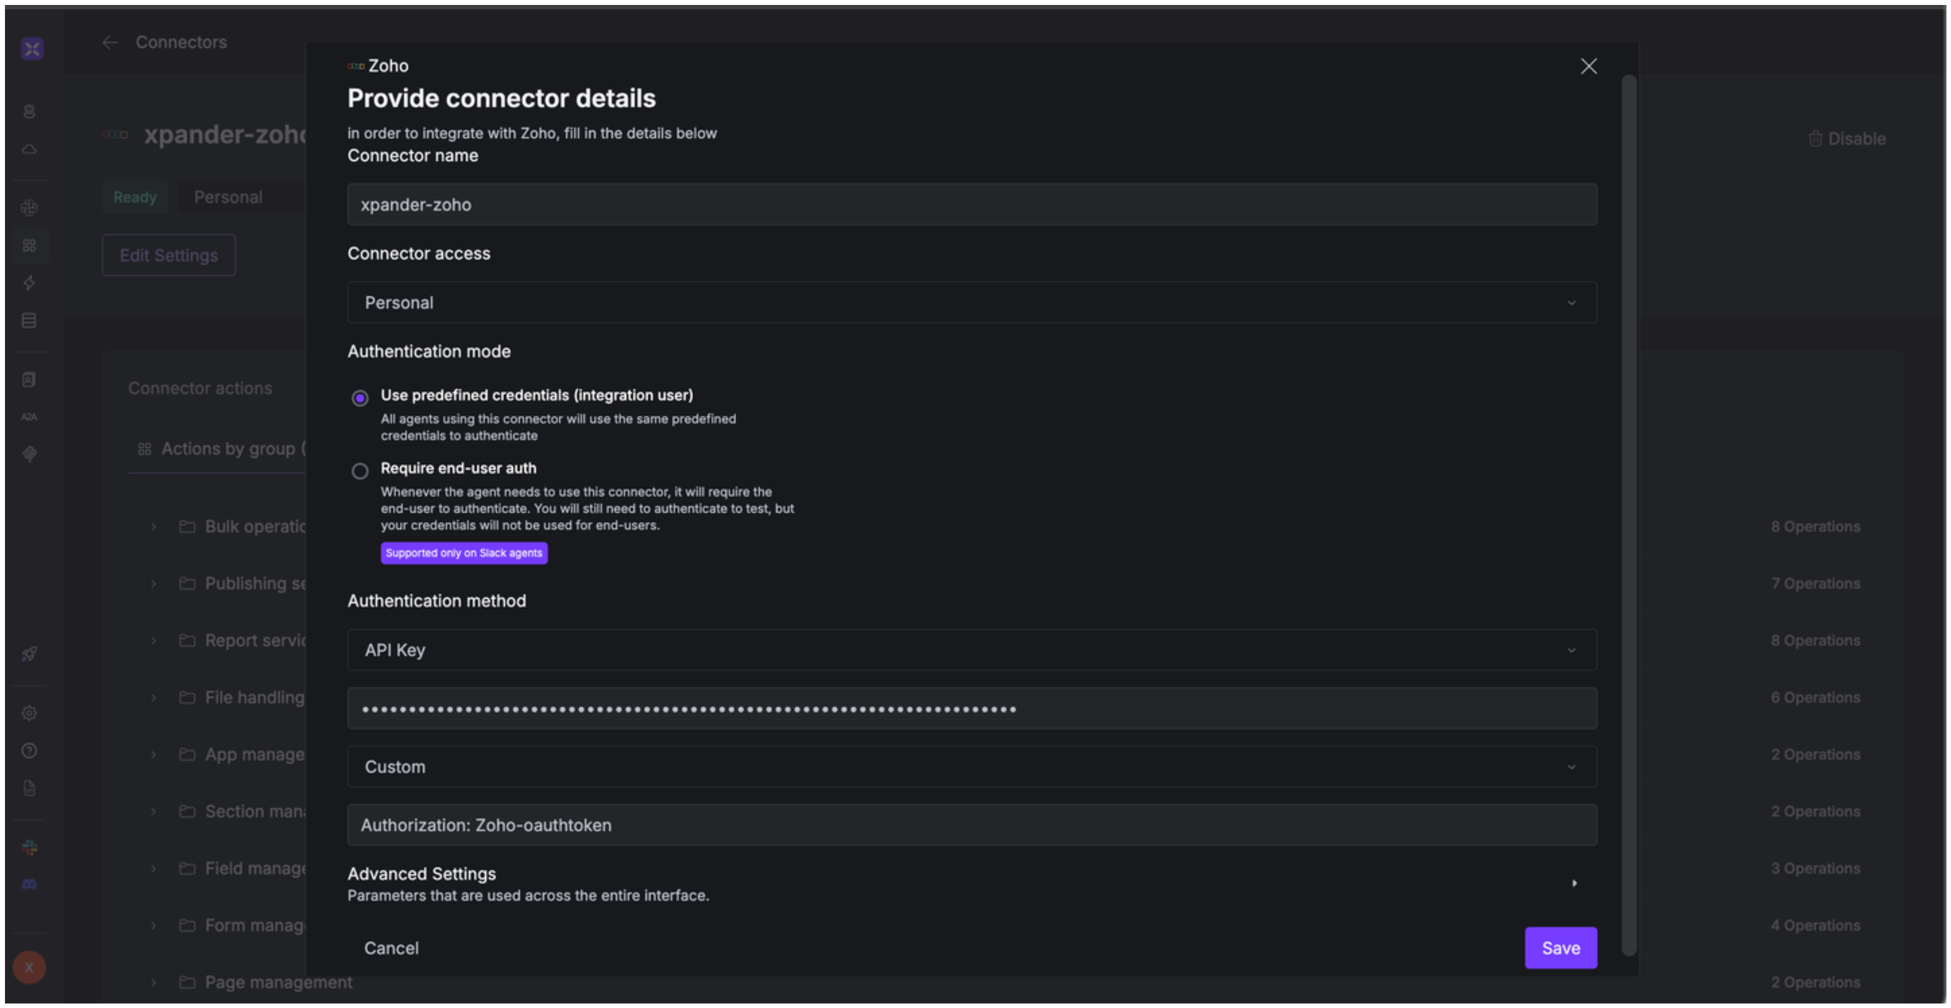Click the Connector name input field
Viewport: 1951px width, 1008px height.
coord(972,204)
